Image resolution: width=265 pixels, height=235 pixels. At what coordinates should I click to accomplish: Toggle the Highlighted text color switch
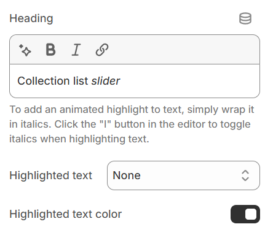coord(245,214)
